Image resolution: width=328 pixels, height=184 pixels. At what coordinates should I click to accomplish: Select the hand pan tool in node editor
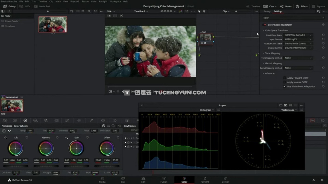pyautogui.click(x=204, y=11)
